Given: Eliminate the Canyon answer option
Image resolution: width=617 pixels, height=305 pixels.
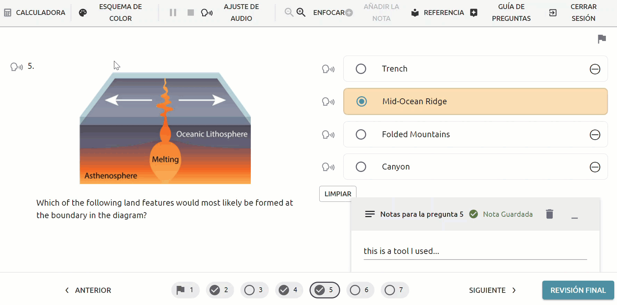Looking at the screenshot, I should click(595, 167).
